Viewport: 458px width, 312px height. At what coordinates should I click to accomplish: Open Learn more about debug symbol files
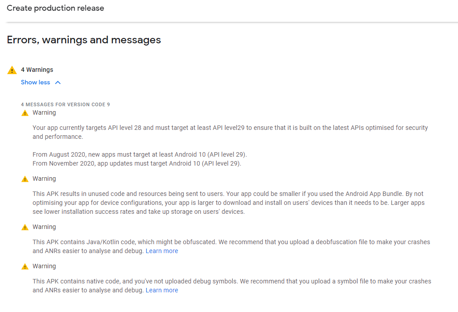pyautogui.click(x=161, y=290)
